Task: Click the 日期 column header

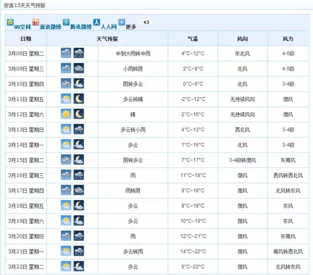Action: (x=26, y=39)
